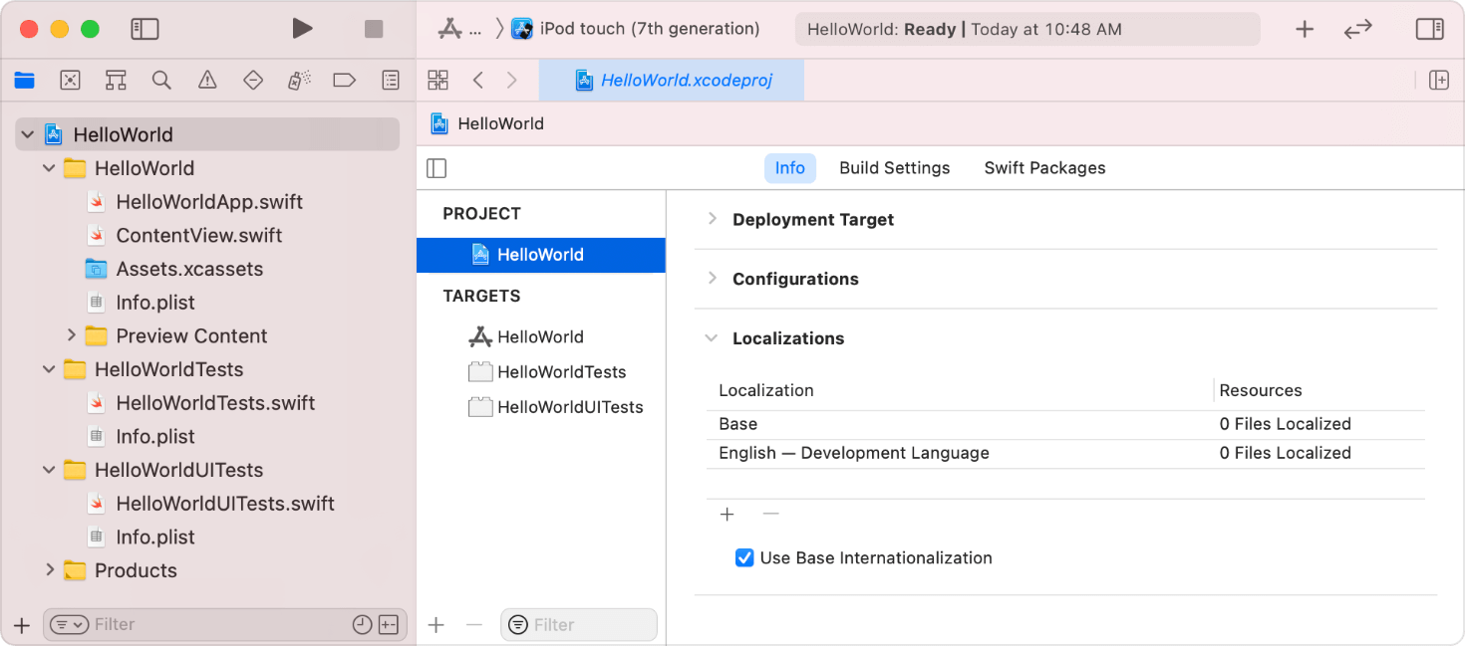This screenshot has width=1465, height=646.
Task: Hide the project and targets list
Action: tap(437, 168)
